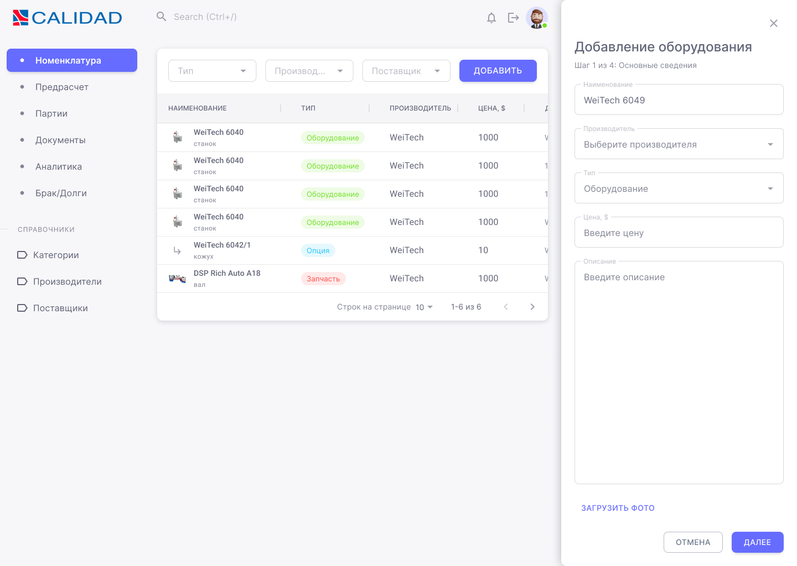
Task: Click the ДАЛЕЕ button
Action: click(x=758, y=542)
